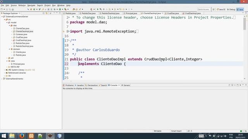Open the Window menu

(x=61, y=5)
